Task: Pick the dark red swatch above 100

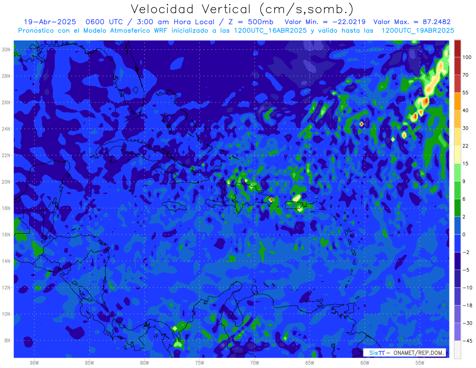Action: coord(457,48)
